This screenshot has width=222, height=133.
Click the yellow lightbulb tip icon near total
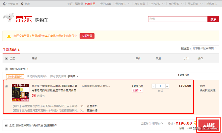[x=195, y=123]
